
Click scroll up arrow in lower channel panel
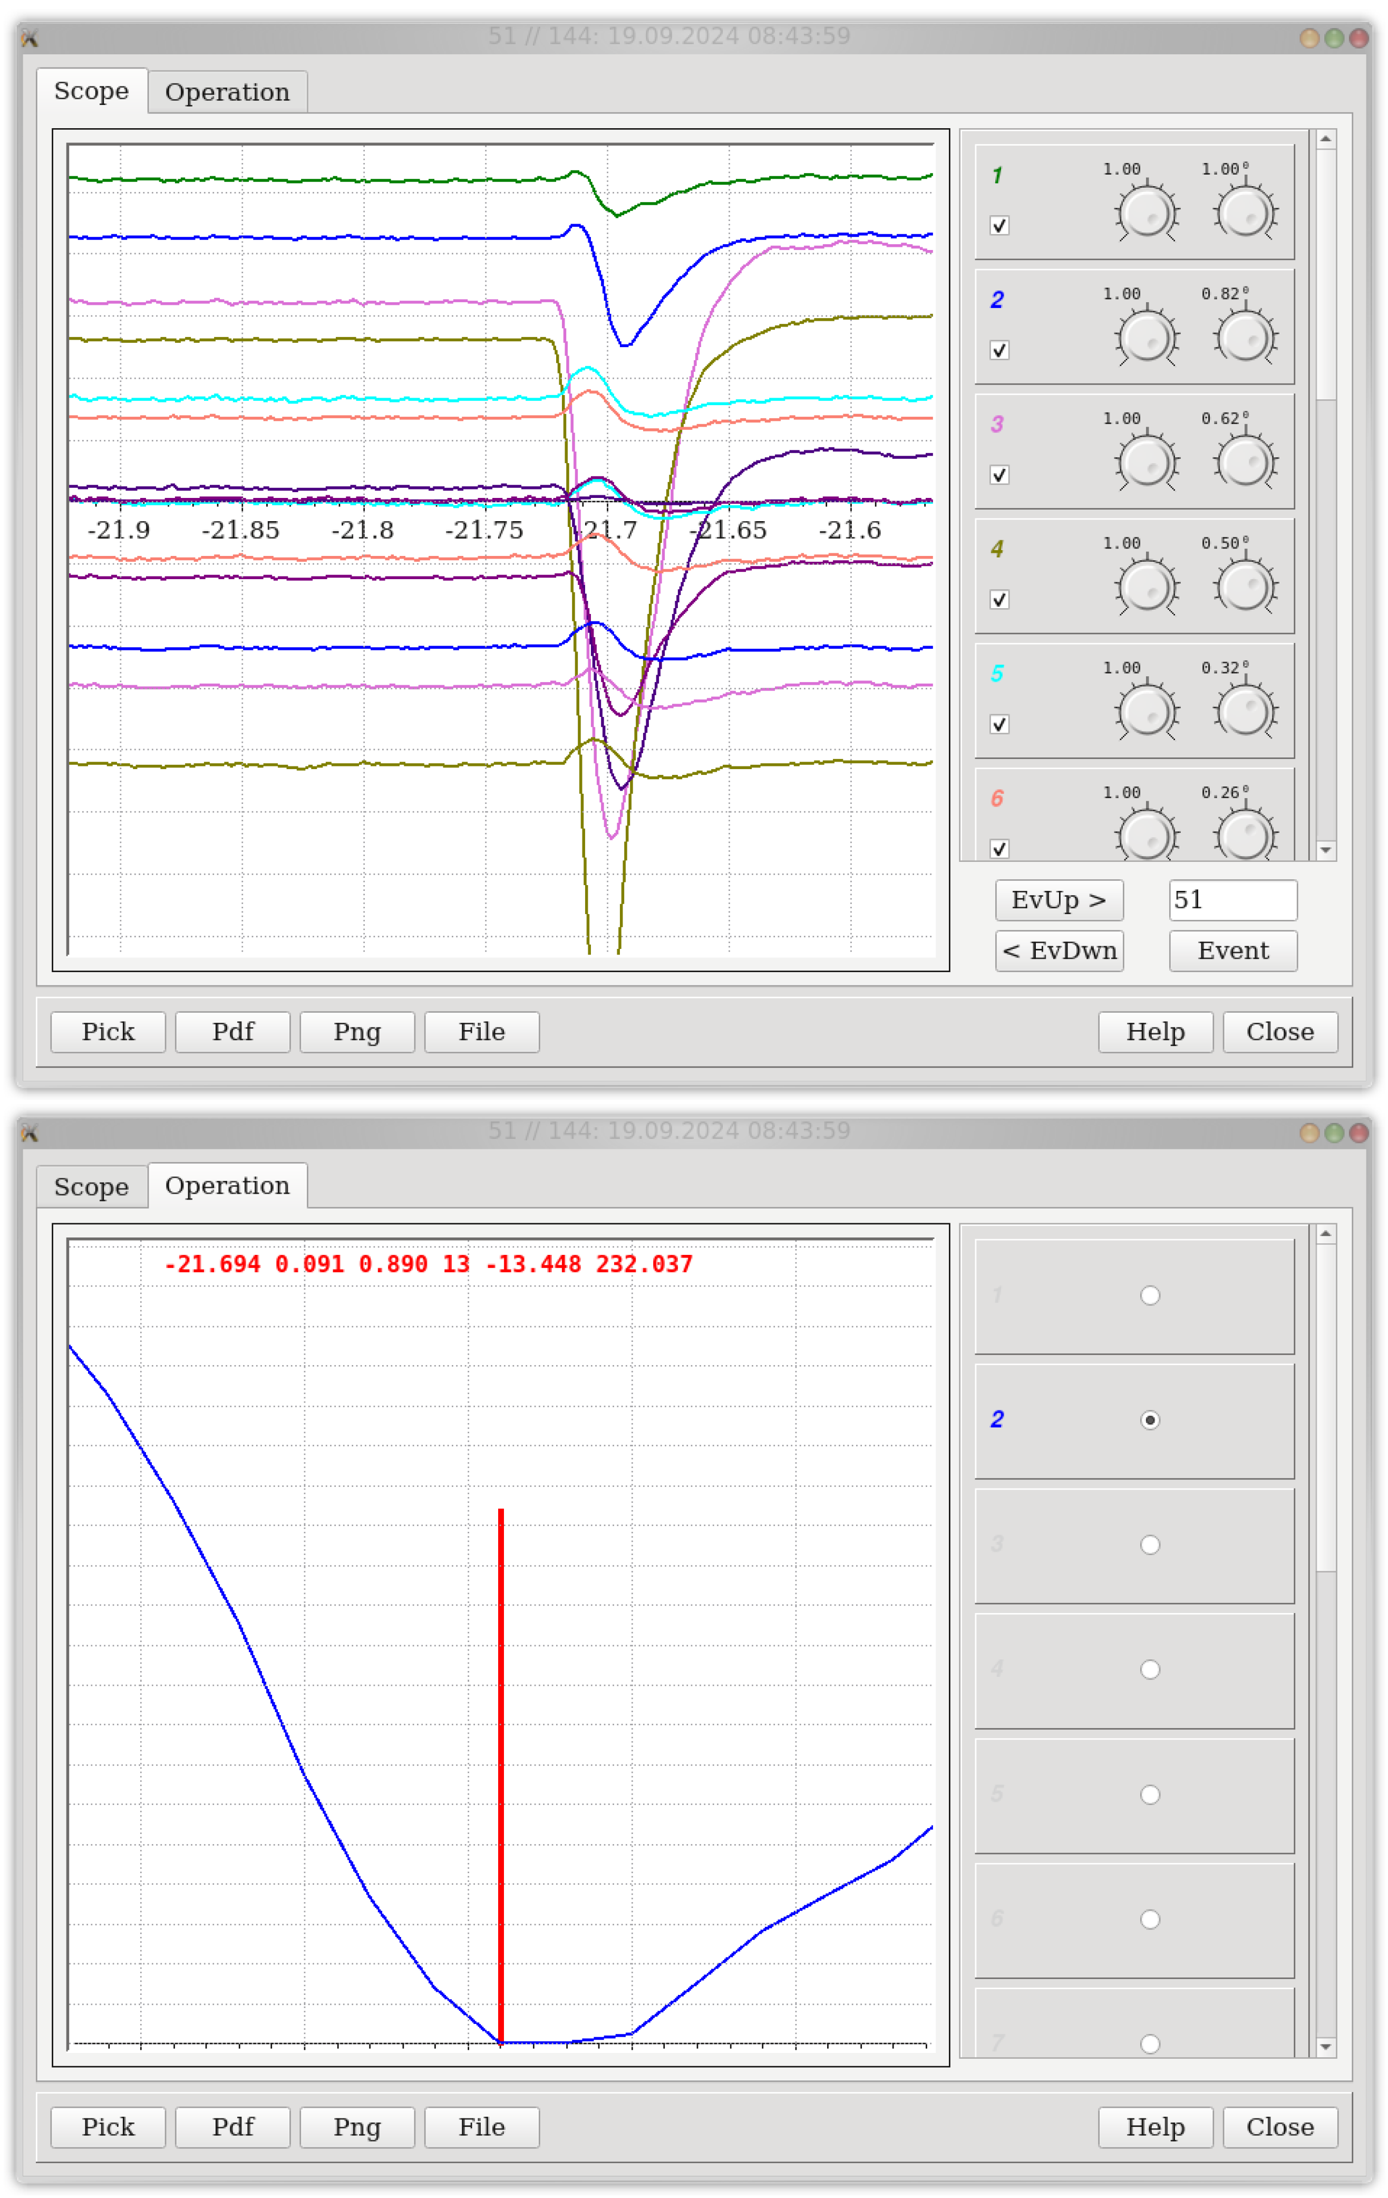click(x=1326, y=1234)
